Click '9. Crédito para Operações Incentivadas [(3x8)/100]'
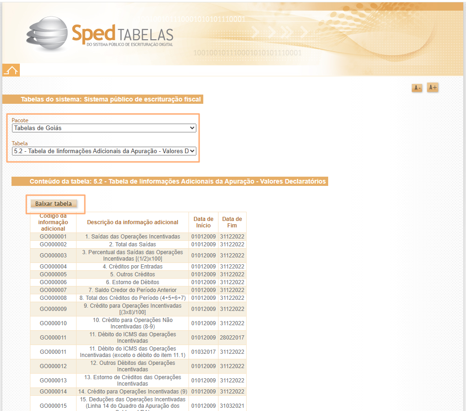Image resolution: width=466 pixels, height=411 pixels. coord(133,309)
